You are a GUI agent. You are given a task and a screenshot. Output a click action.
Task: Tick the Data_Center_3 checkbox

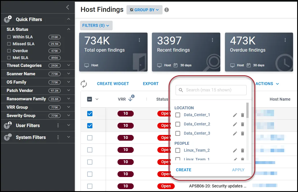[x=178, y=133]
